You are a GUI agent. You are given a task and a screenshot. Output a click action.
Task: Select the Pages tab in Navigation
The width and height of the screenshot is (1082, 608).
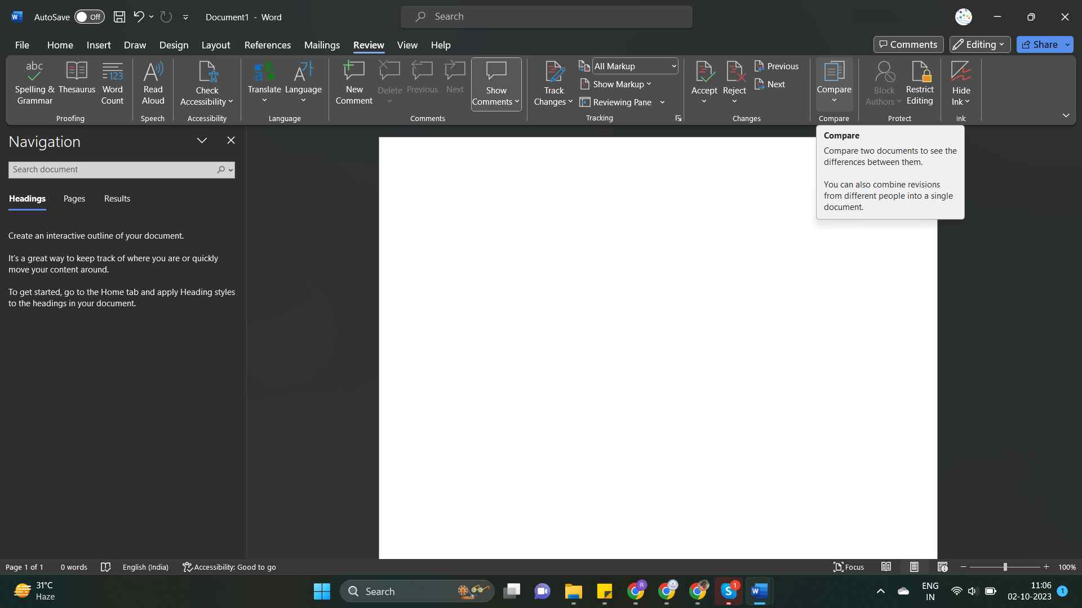74,199
